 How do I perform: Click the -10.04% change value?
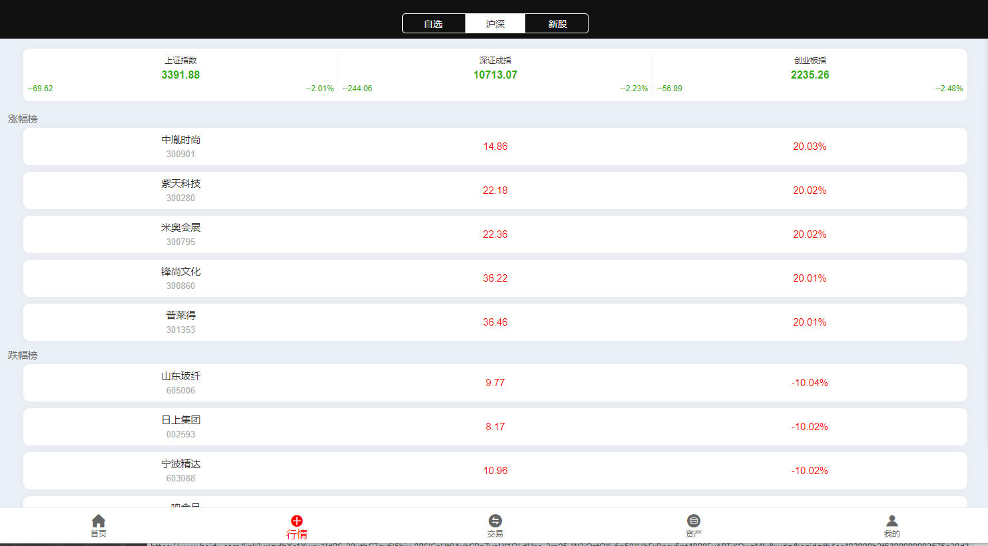(810, 383)
